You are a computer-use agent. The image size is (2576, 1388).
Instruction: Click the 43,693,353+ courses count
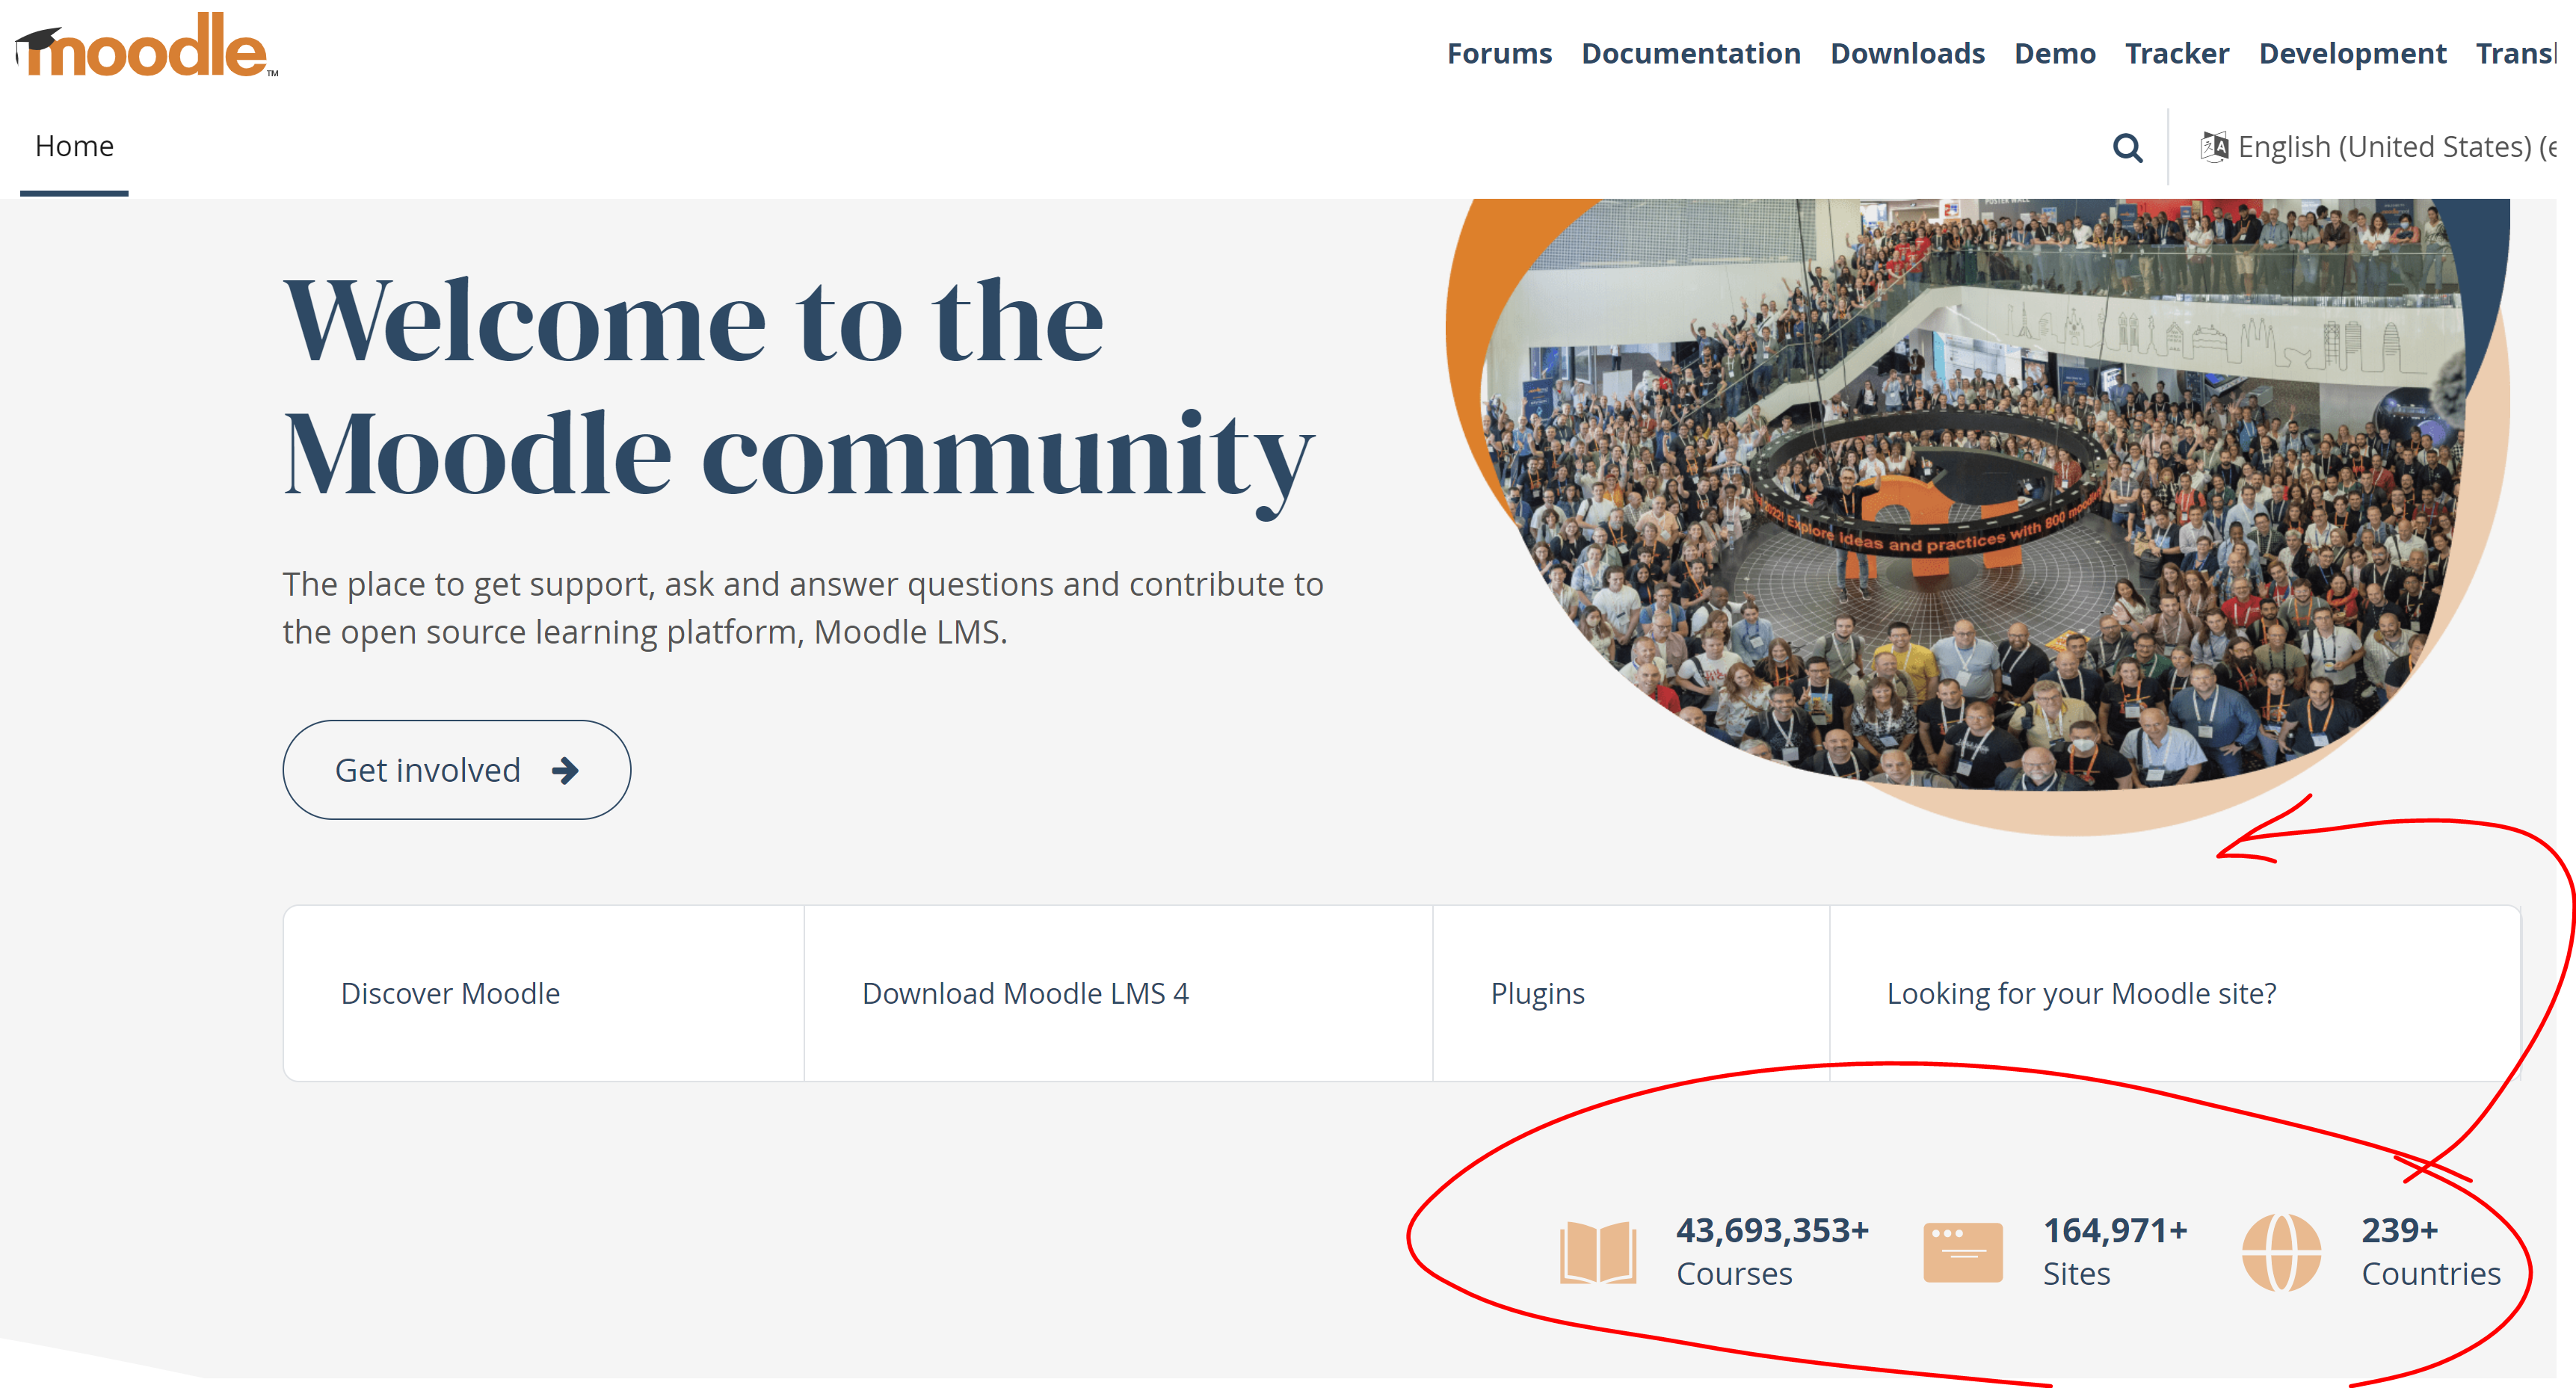tap(1772, 1230)
